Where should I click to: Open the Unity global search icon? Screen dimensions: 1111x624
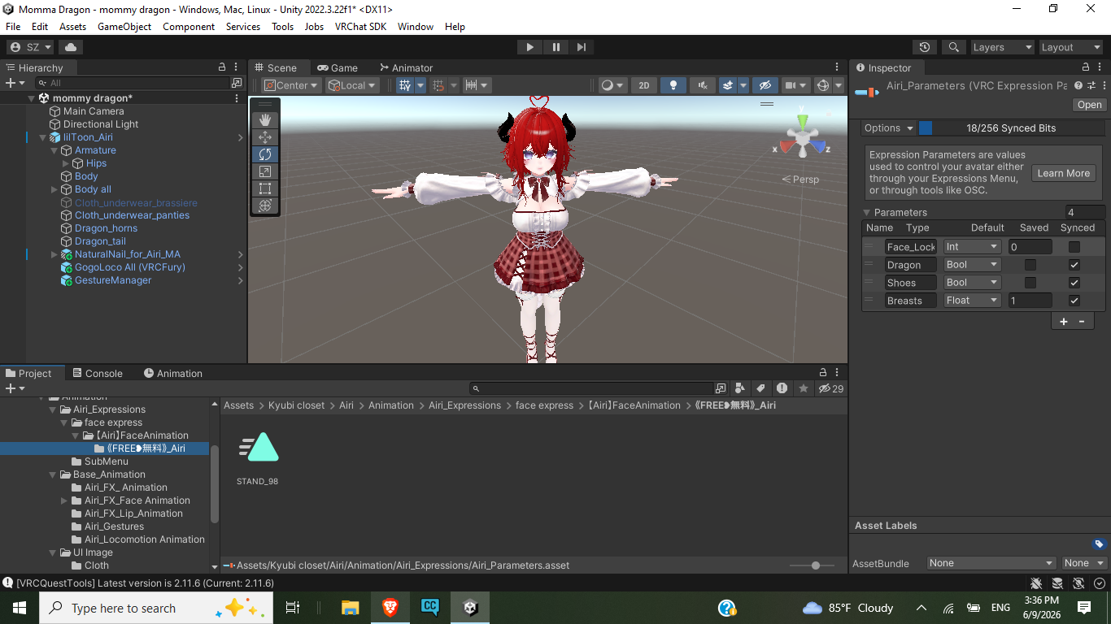[953, 47]
